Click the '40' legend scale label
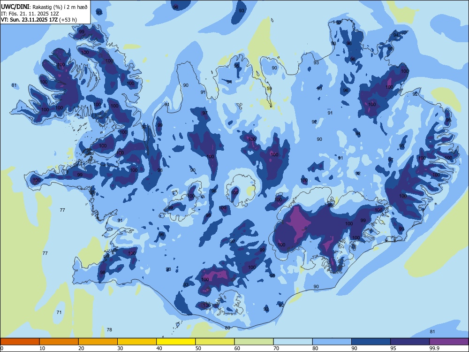Viewport: 469px width, 352px height. click(x=159, y=348)
